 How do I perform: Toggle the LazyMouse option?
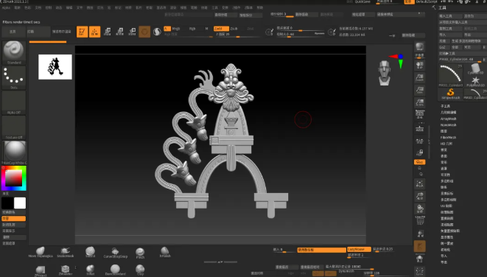point(359,249)
